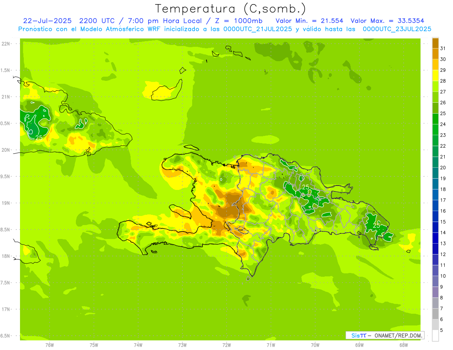453x350 pixels.
Task: Click the '71W' longitude label
Action: [271, 345]
